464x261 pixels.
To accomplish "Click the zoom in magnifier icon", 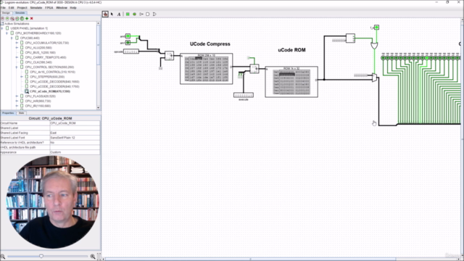I will 93,257.
